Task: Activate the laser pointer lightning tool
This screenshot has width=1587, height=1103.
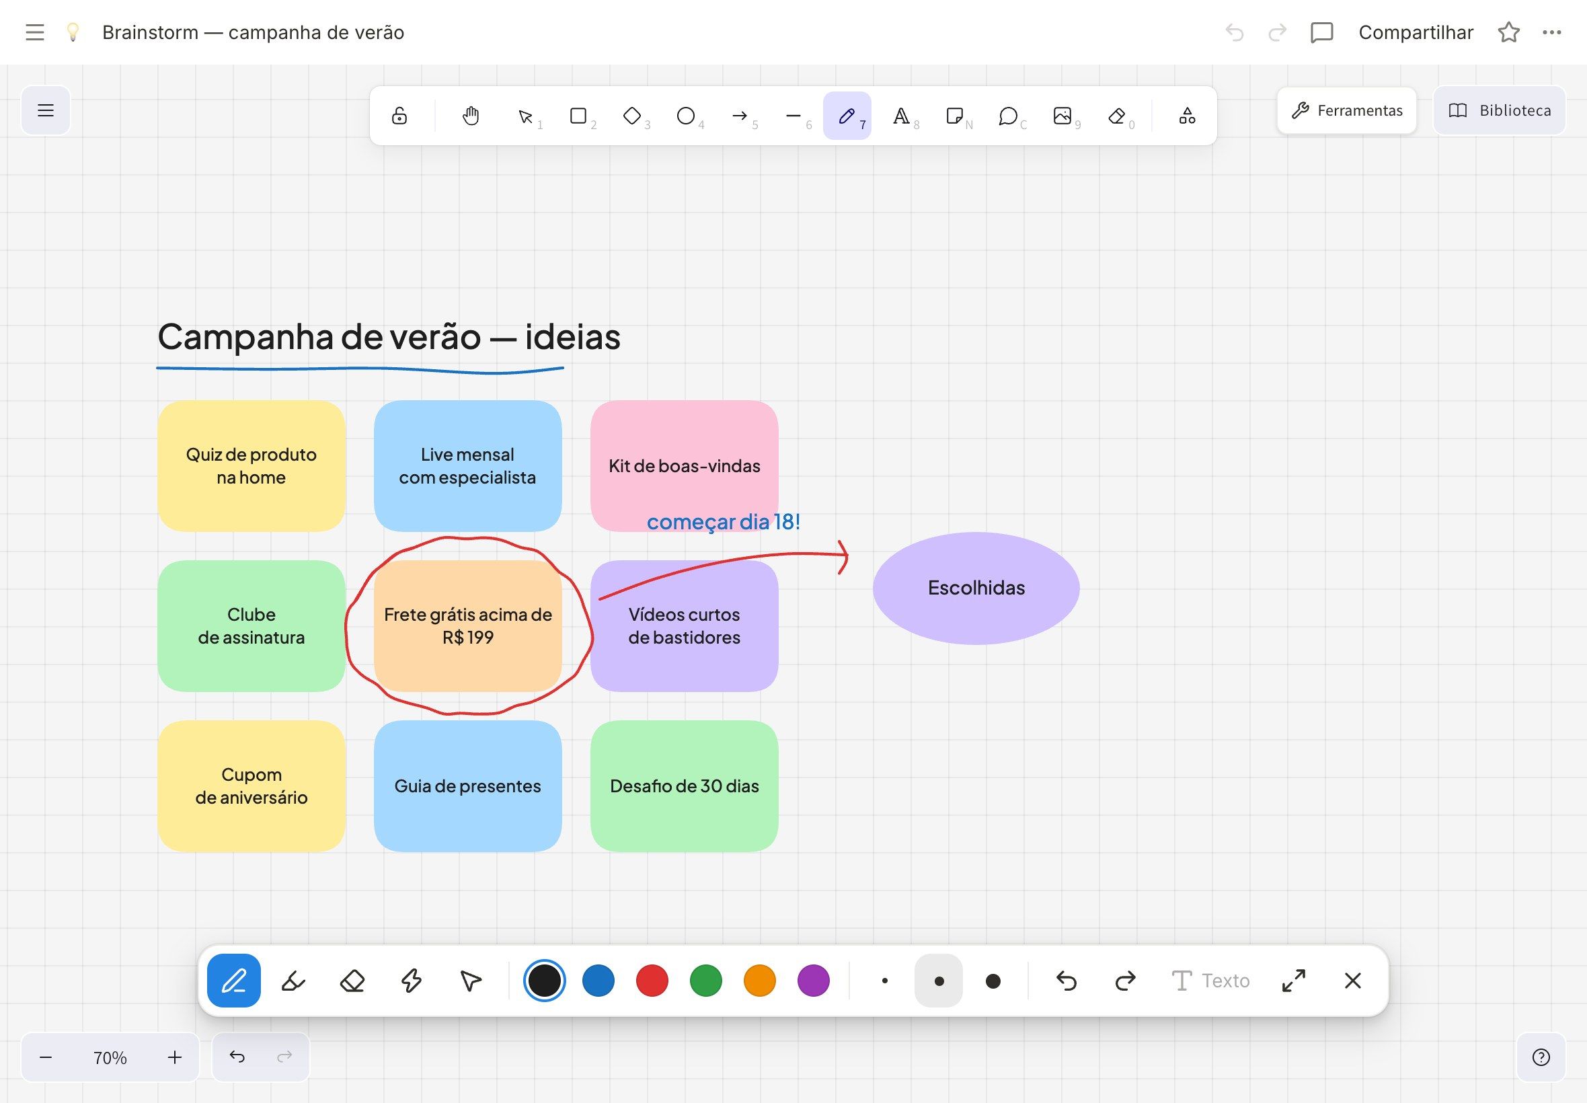Action: 412,981
